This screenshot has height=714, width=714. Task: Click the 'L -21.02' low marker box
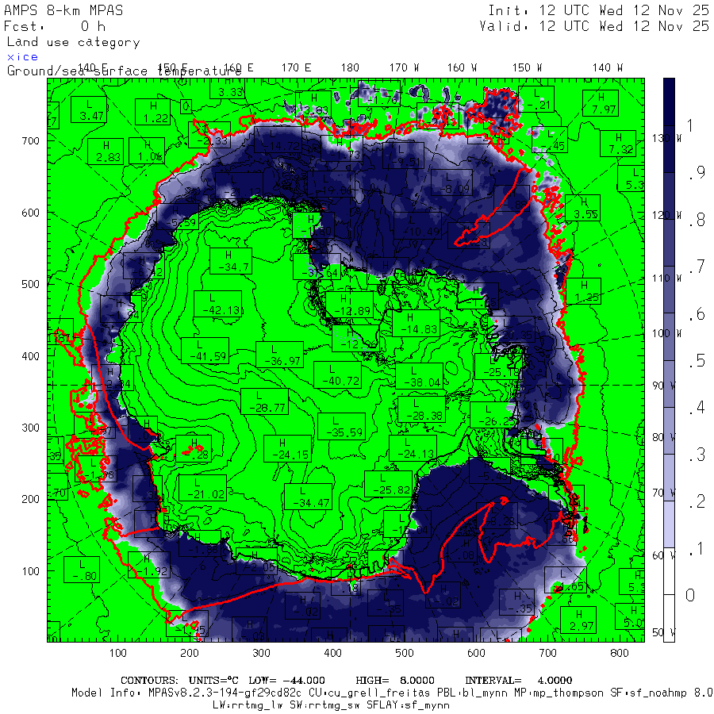pyautogui.click(x=202, y=488)
